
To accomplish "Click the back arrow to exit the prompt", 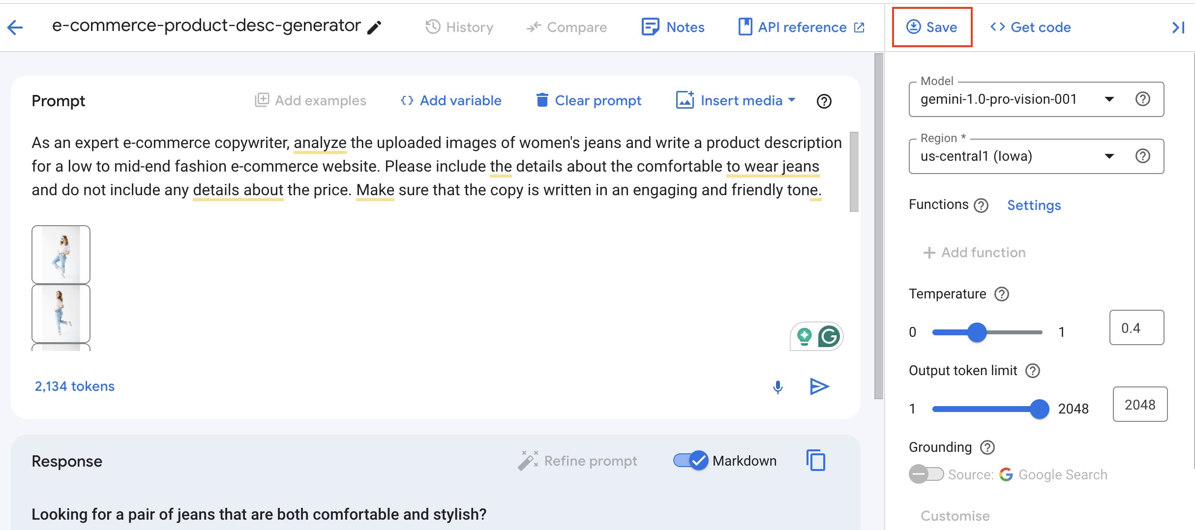I will coord(15,27).
